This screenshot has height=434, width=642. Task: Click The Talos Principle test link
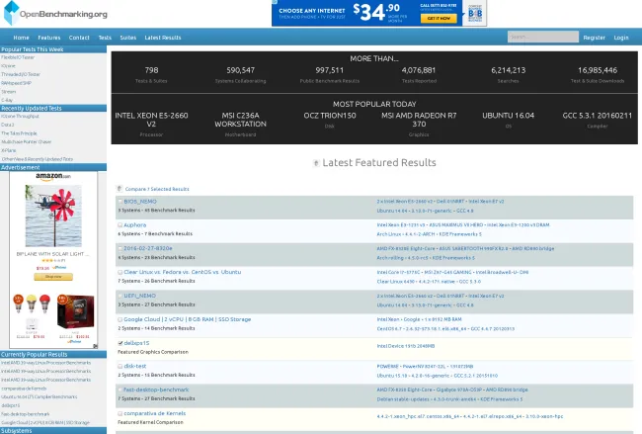point(19,133)
